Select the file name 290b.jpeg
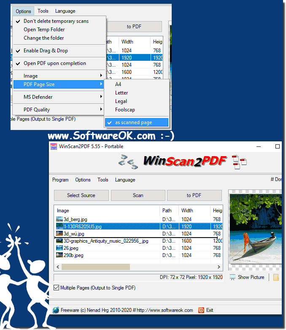Viewport: 286px width, 330px height. (x=73, y=255)
